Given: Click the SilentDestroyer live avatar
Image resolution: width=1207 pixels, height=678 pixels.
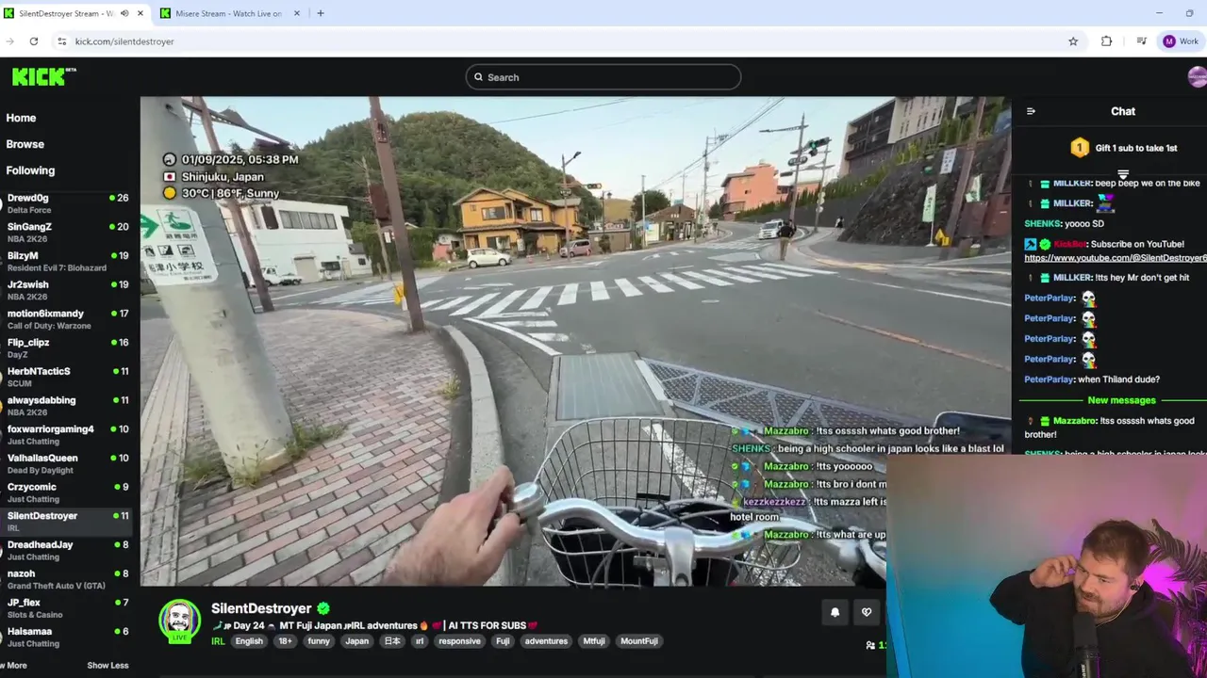Looking at the screenshot, I should point(179,621).
